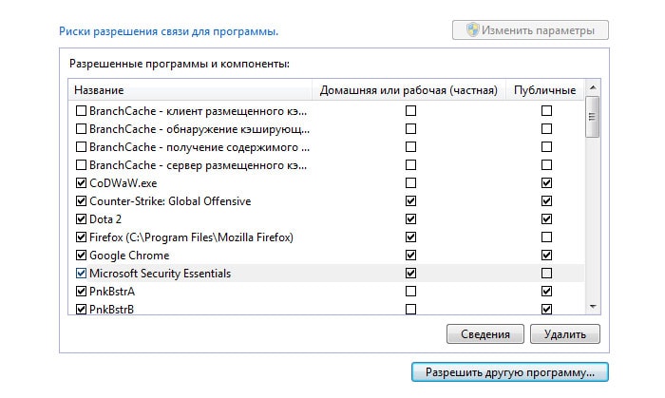The image size is (665, 398).
Task: Enable 'BranchCache - получение содержимого' name checkbox
Action: coord(81,147)
